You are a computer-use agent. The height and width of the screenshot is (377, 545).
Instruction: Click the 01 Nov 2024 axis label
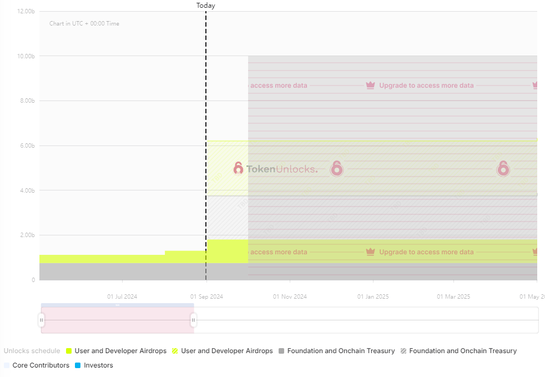pos(290,296)
